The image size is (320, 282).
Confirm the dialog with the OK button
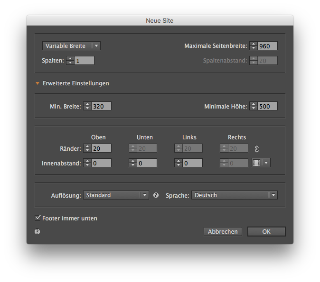point(266,232)
